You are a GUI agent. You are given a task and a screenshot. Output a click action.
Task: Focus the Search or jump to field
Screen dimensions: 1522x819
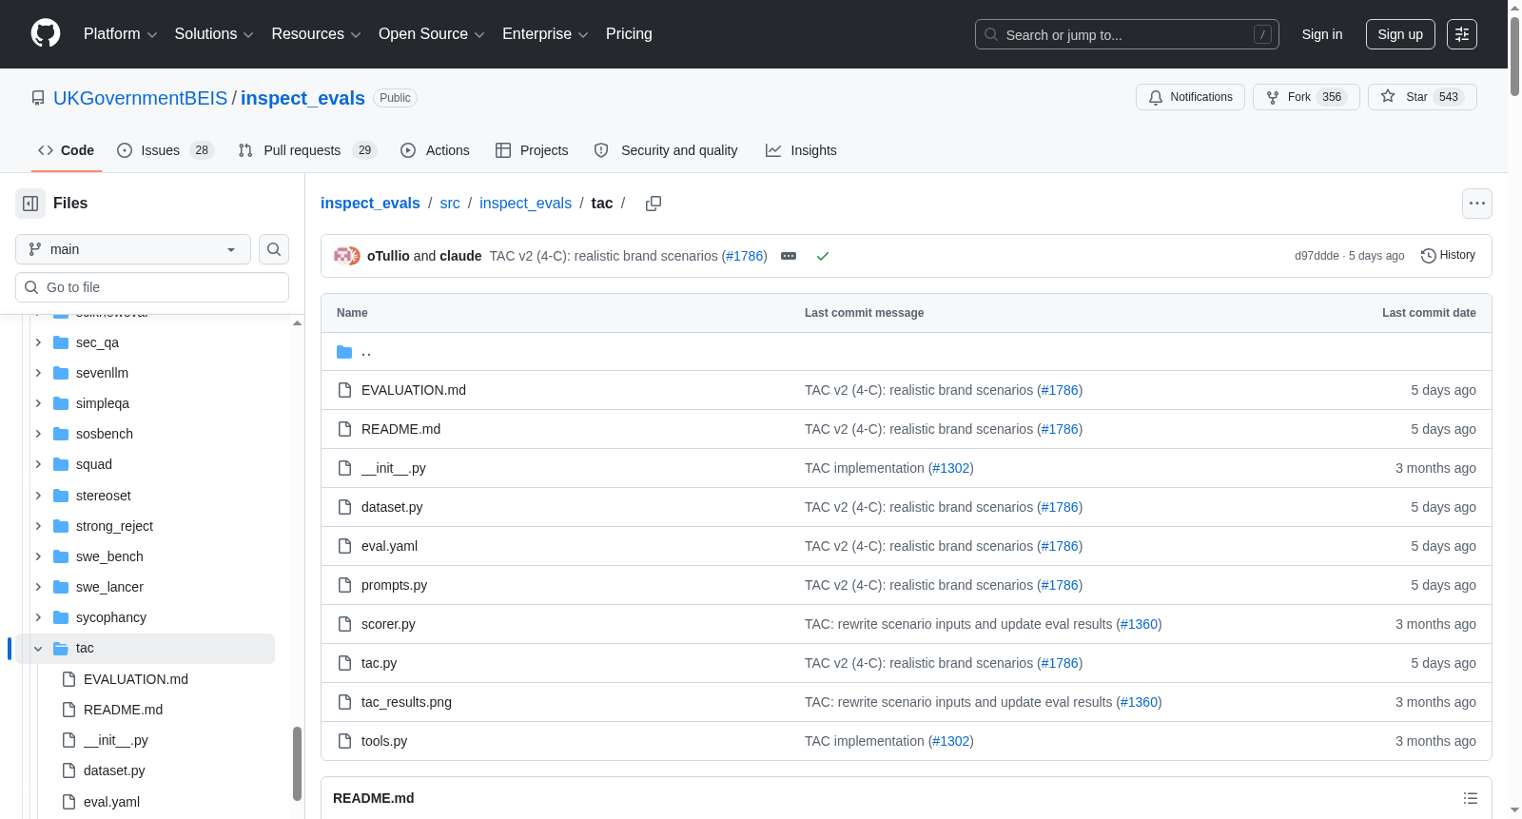pos(1127,34)
